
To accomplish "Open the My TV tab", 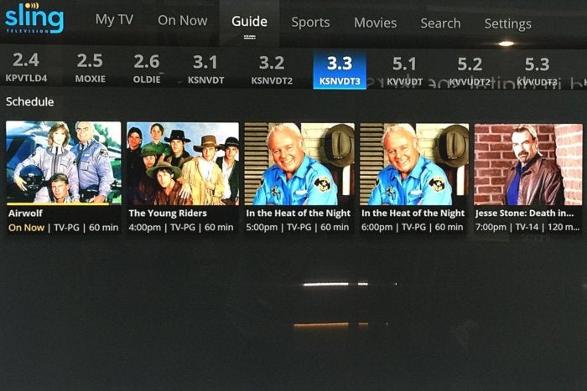I will [x=114, y=19].
